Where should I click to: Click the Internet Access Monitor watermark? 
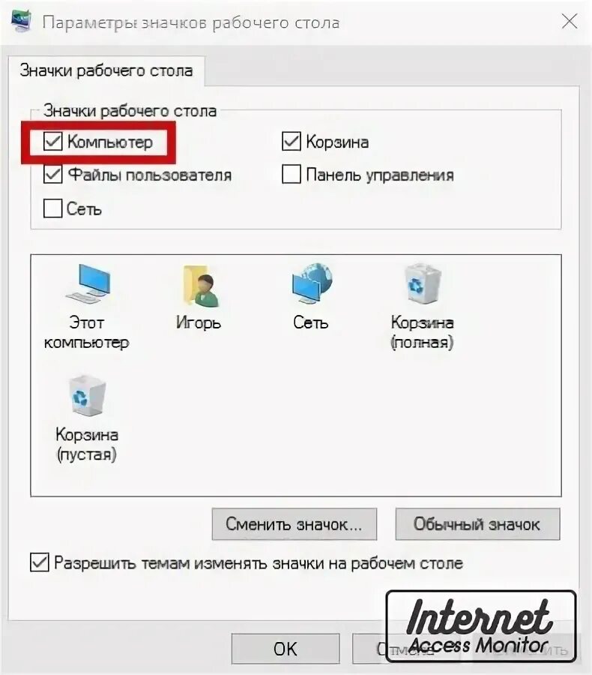[x=480, y=626]
